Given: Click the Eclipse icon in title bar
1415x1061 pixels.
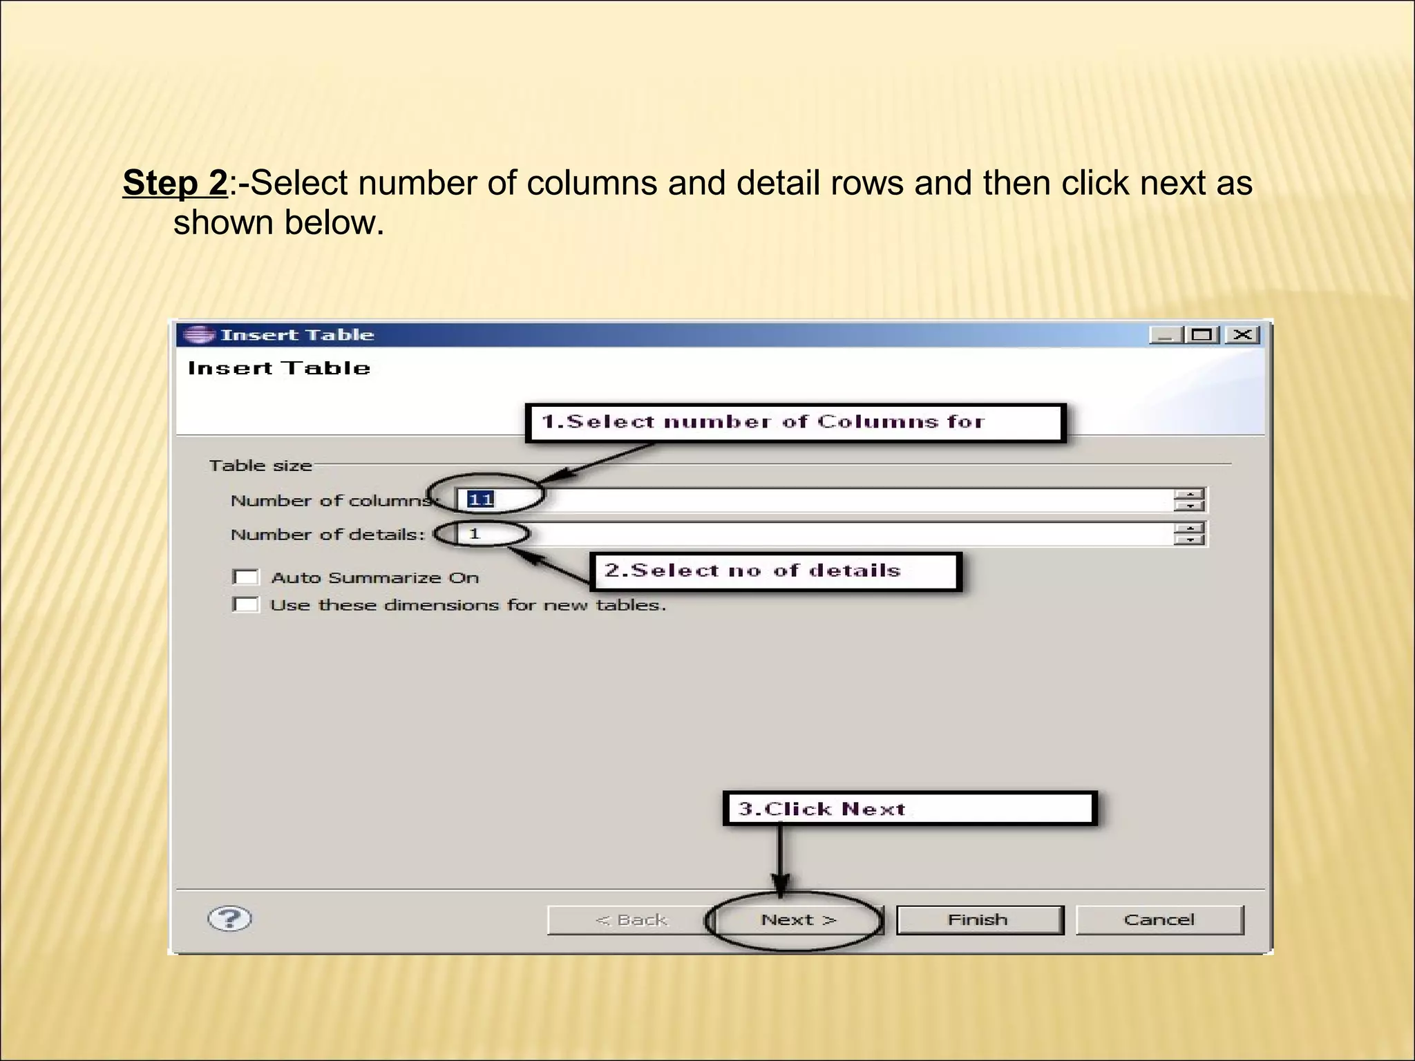Looking at the screenshot, I should pos(198,335).
